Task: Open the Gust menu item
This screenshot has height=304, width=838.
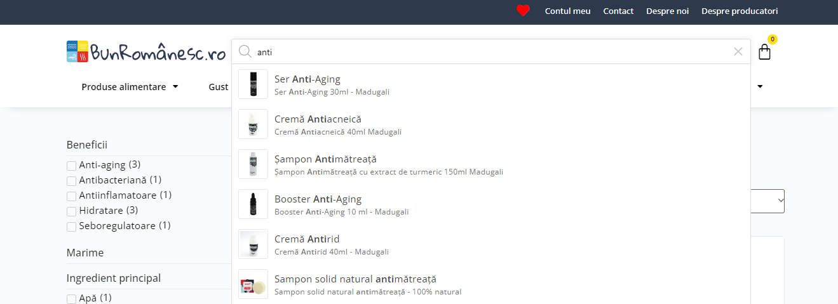Action: tap(219, 87)
